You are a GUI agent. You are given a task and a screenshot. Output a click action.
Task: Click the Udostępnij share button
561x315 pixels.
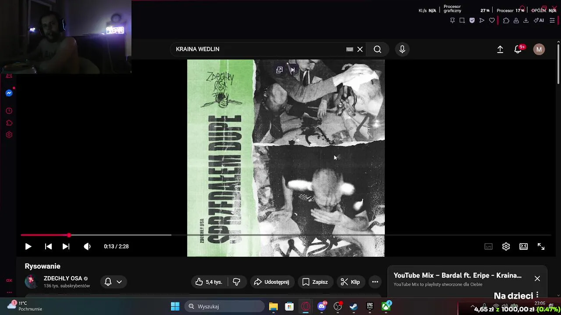[x=271, y=282]
